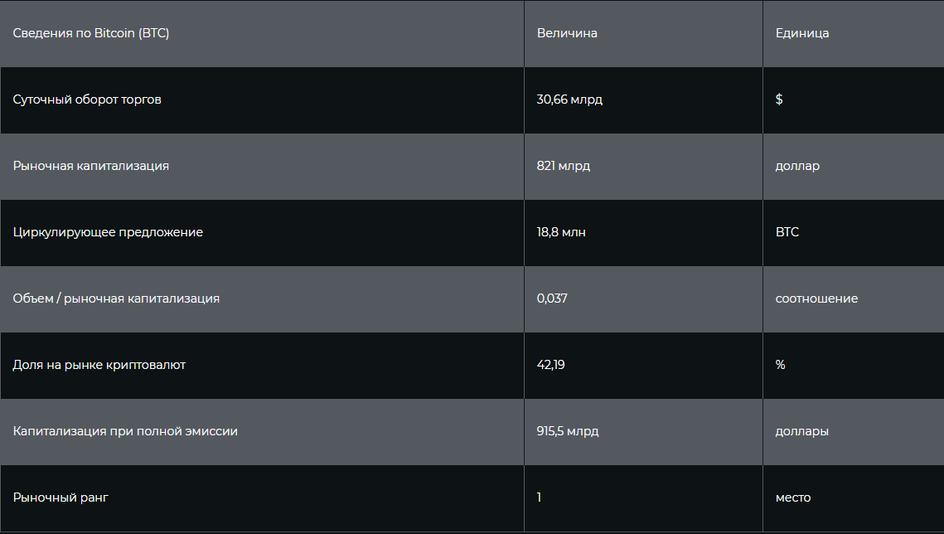Select the '18,8 млн' value
This screenshot has height=534, width=944.
[x=561, y=232]
